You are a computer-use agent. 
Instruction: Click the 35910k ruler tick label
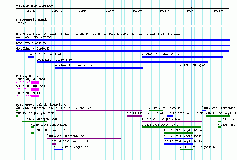point(30,11)
